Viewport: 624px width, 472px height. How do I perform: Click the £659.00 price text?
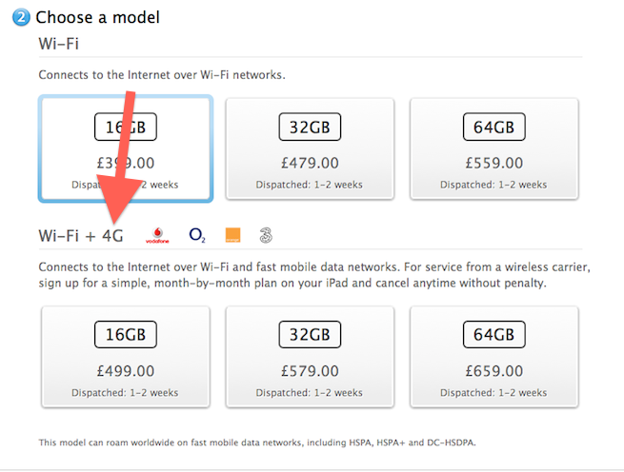pos(493,371)
